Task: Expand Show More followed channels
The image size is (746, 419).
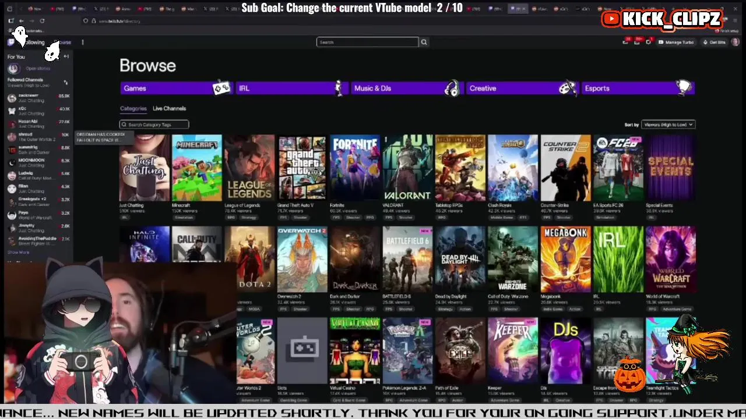Action: coord(18,253)
